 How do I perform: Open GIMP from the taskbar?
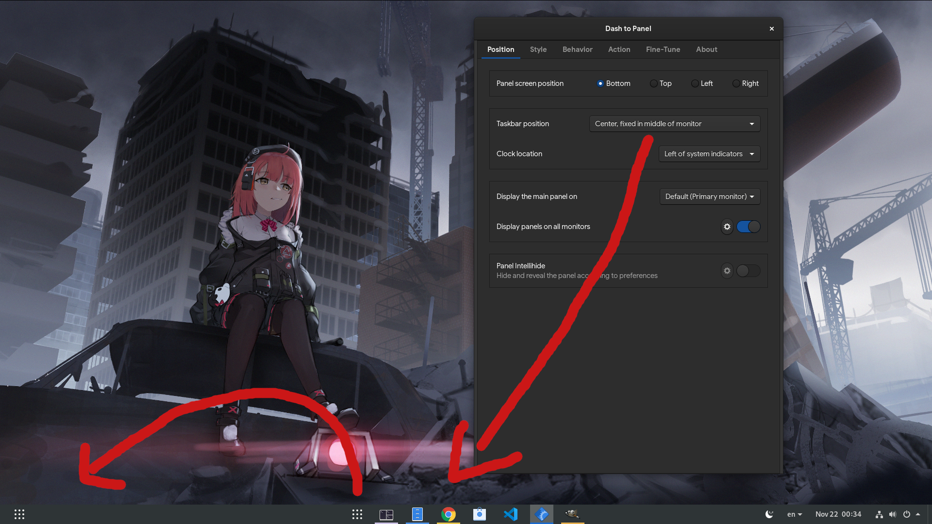pos(573,514)
